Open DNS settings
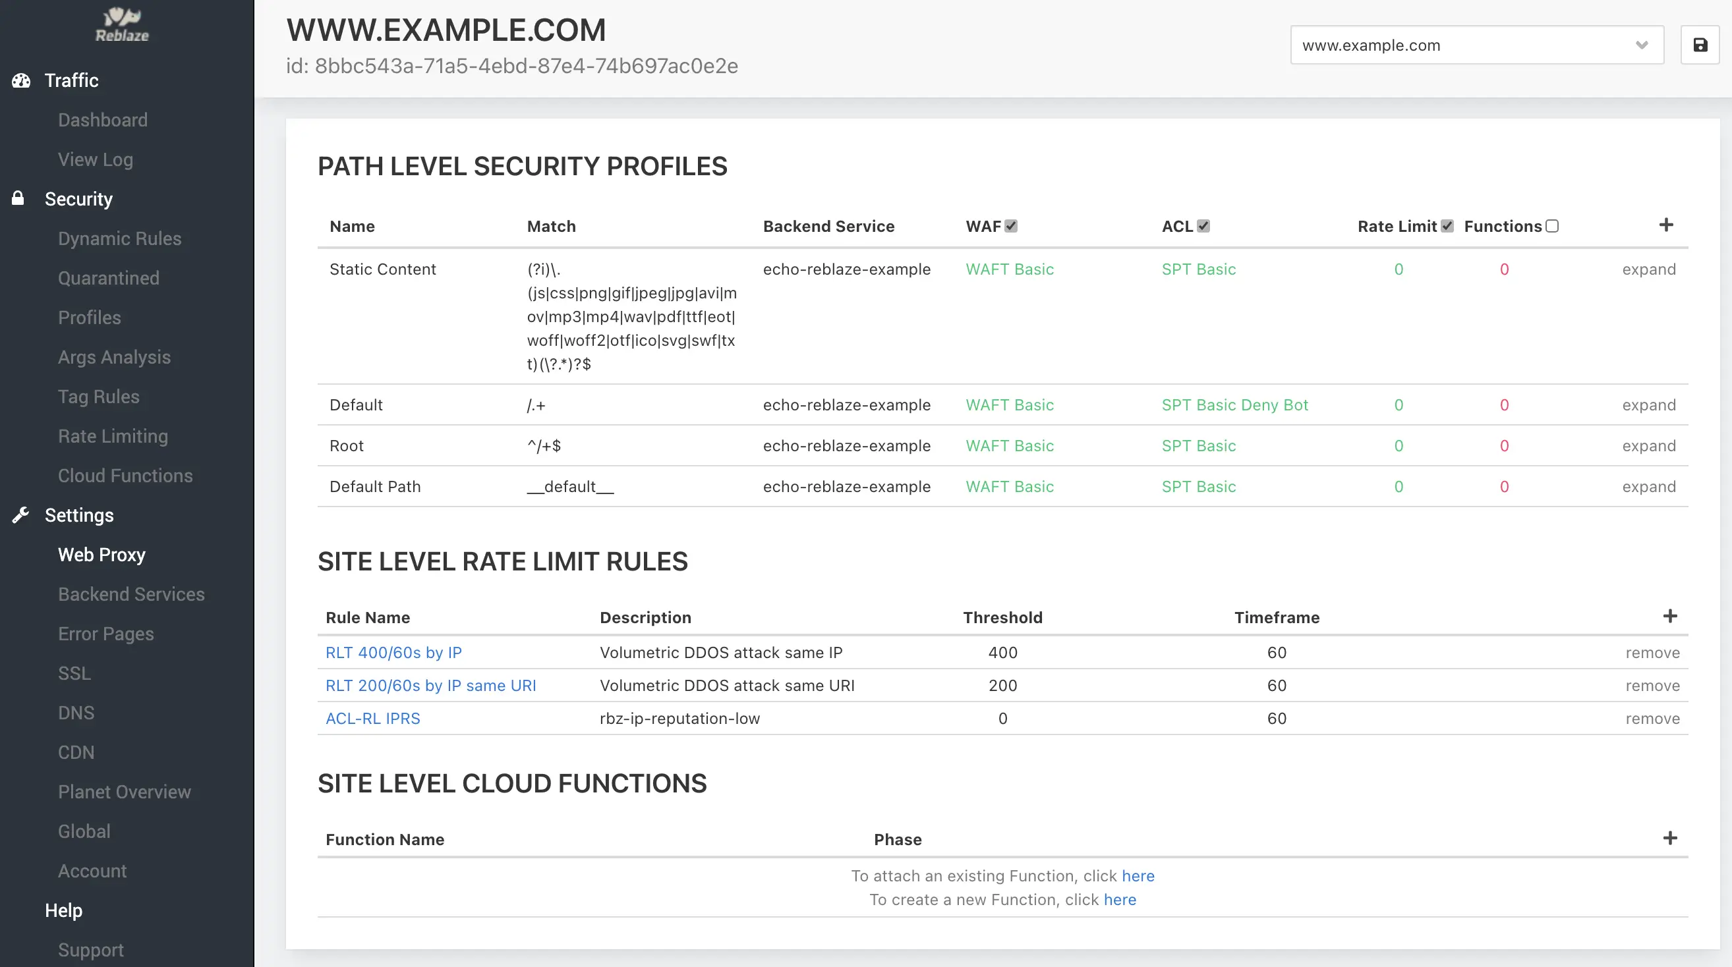The height and width of the screenshot is (967, 1732). pyautogui.click(x=76, y=713)
